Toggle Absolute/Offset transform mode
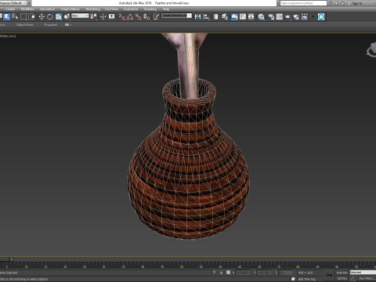This screenshot has height=282, width=376. (228, 273)
